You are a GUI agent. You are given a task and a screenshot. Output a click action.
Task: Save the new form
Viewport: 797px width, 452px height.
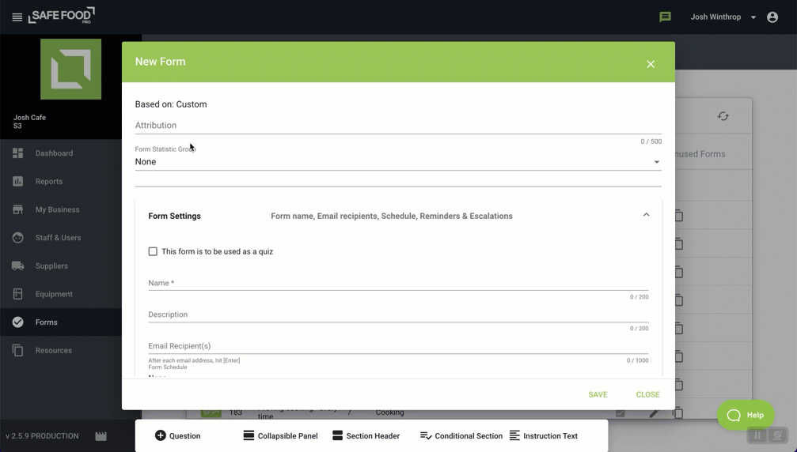[598, 394]
